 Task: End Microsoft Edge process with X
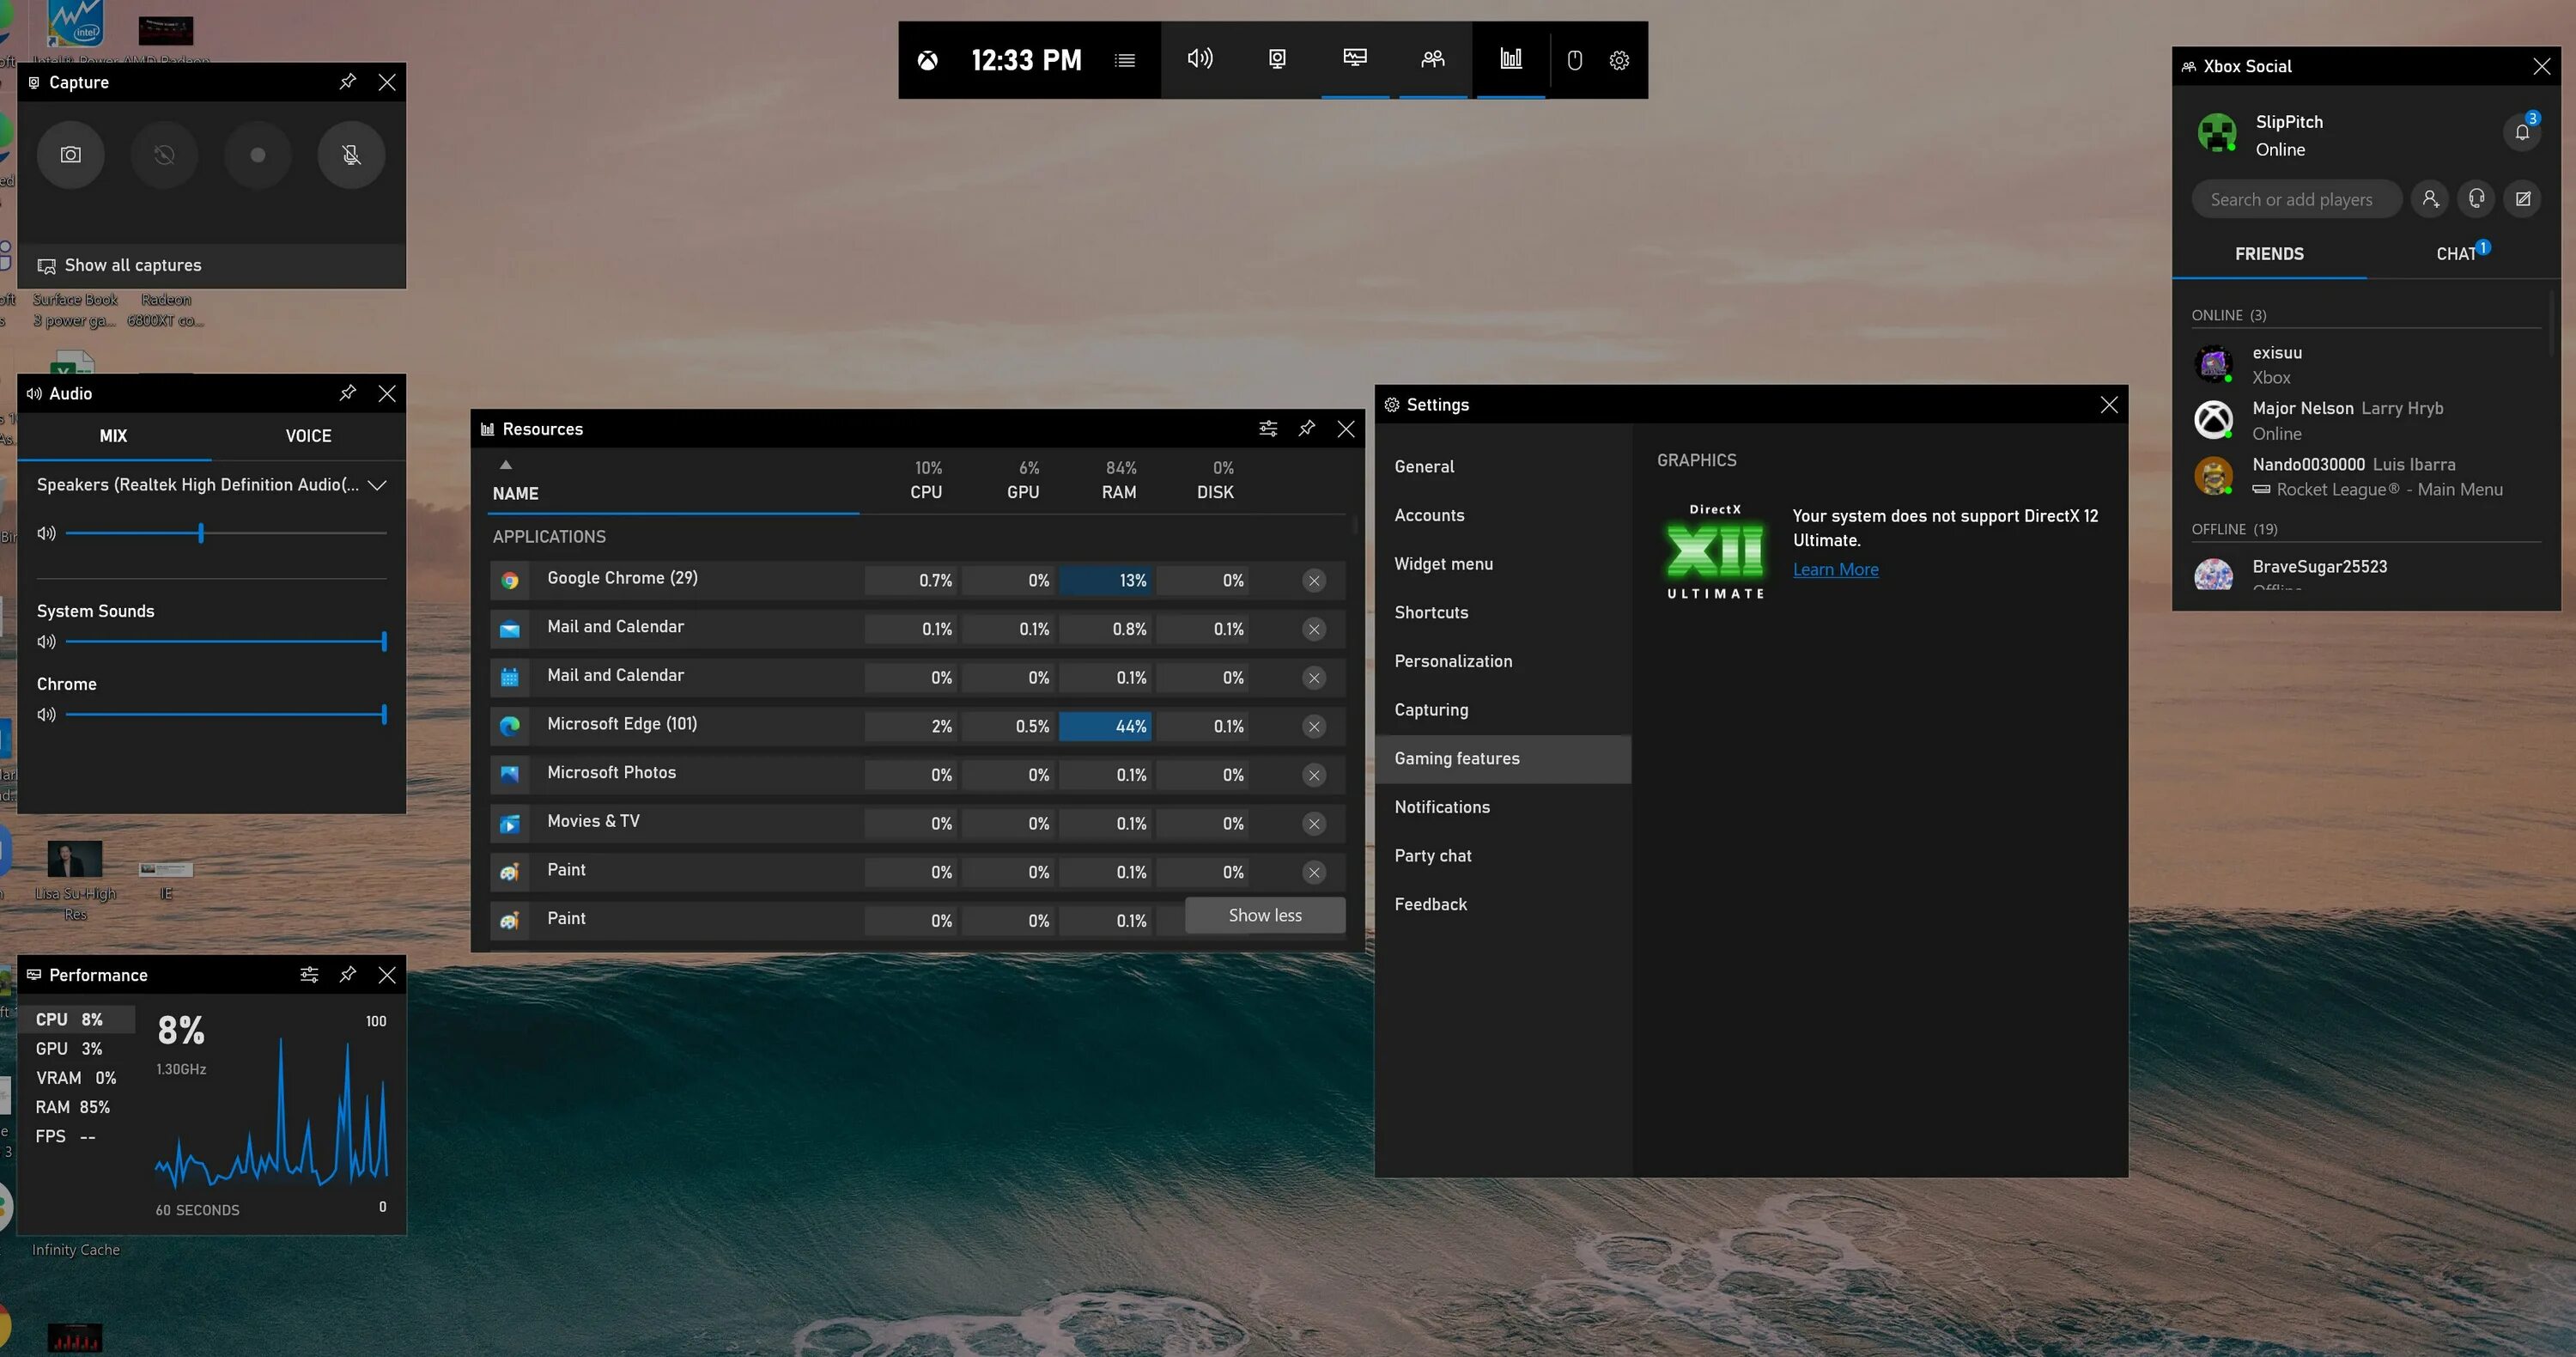[x=1314, y=727]
